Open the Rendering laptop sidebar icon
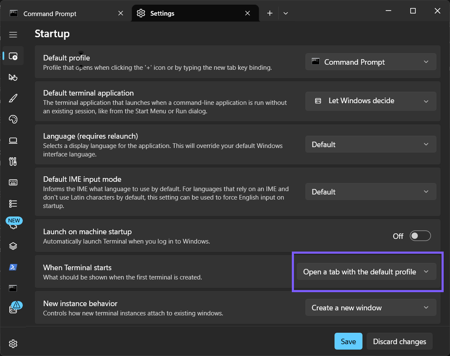This screenshot has width=450, height=356. pos(13,140)
